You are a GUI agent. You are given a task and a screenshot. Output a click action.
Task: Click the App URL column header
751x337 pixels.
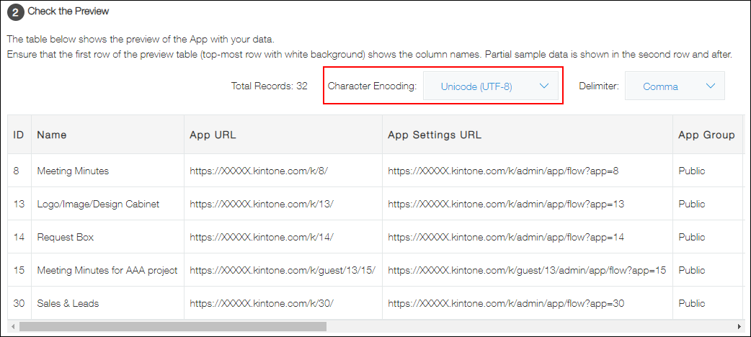(213, 135)
